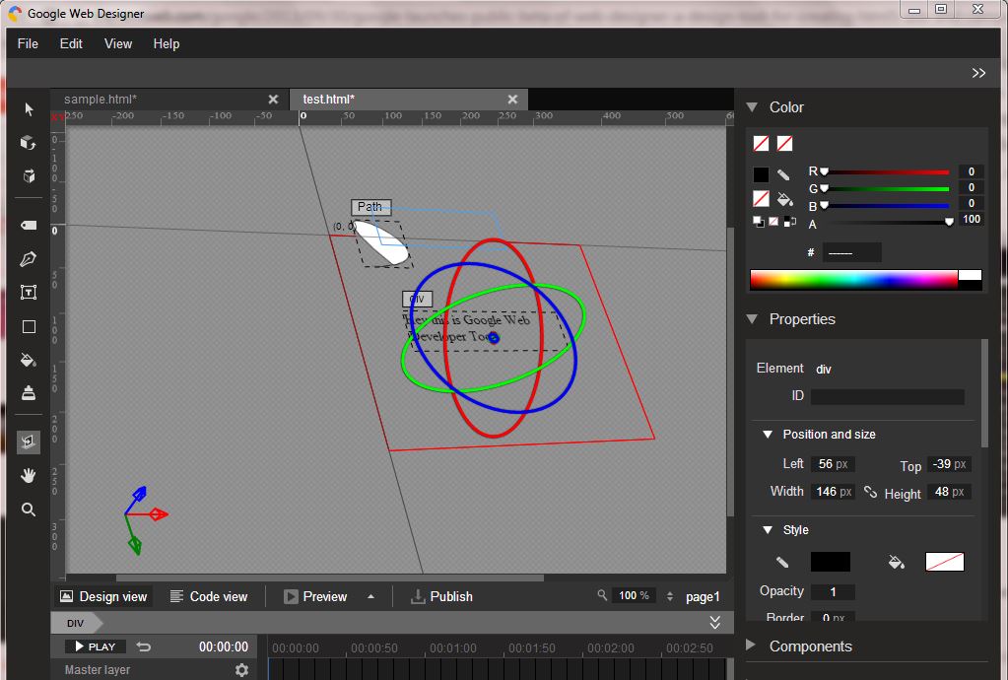
Task: Open the Help menu
Action: (x=166, y=43)
